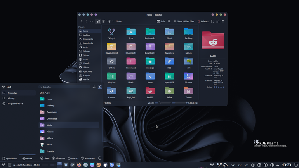Select the Bookmarks folder

point(150,33)
